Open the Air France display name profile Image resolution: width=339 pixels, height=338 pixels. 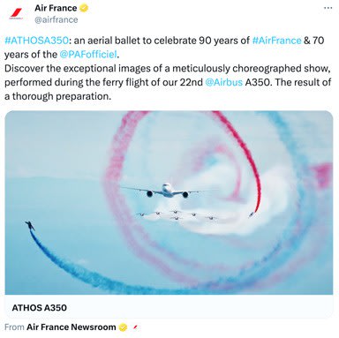(56, 8)
